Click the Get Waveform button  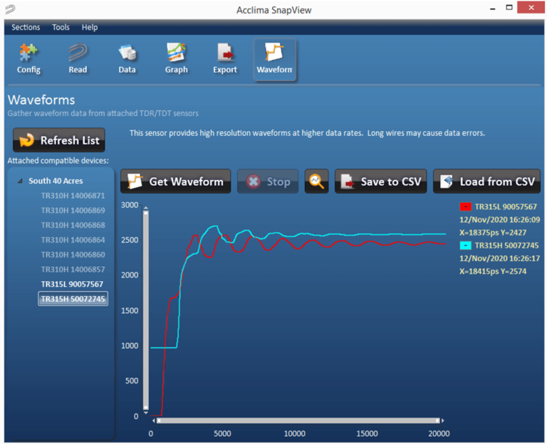coord(176,181)
